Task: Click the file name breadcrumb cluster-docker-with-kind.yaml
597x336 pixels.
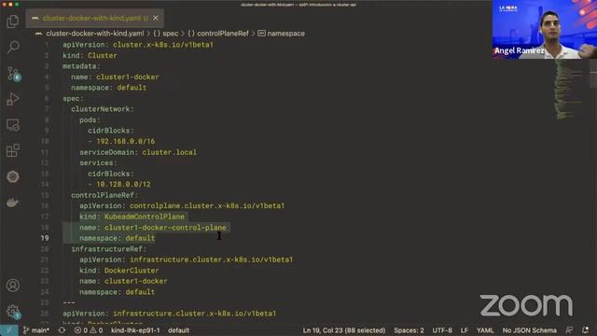Action: 95,34
